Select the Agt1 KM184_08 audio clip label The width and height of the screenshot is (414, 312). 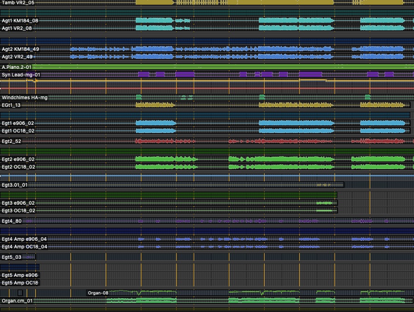(x=20, y=20)
